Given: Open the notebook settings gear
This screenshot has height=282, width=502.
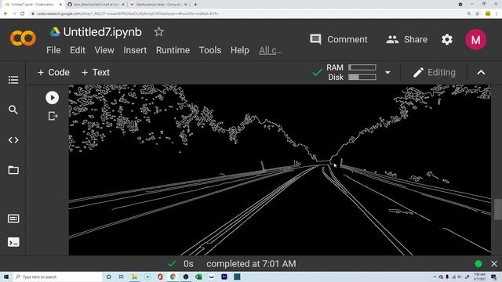Looking at the screenshot, I should coord(447,40).
